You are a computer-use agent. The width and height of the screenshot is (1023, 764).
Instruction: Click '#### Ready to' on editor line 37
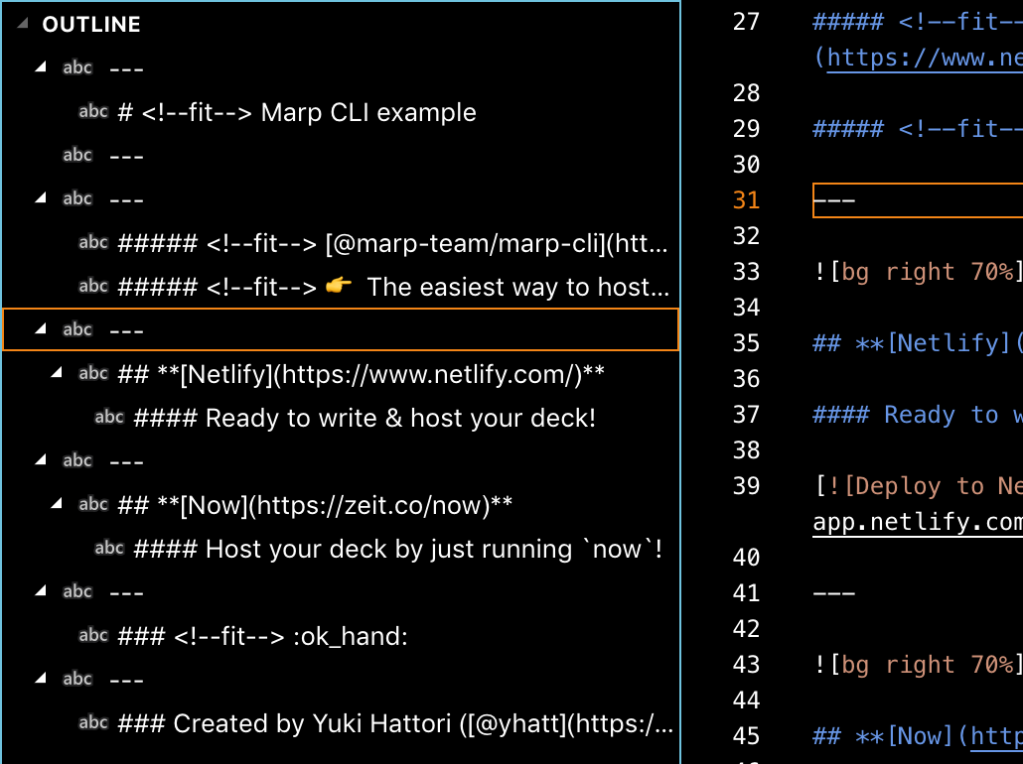tap(918, 415)
